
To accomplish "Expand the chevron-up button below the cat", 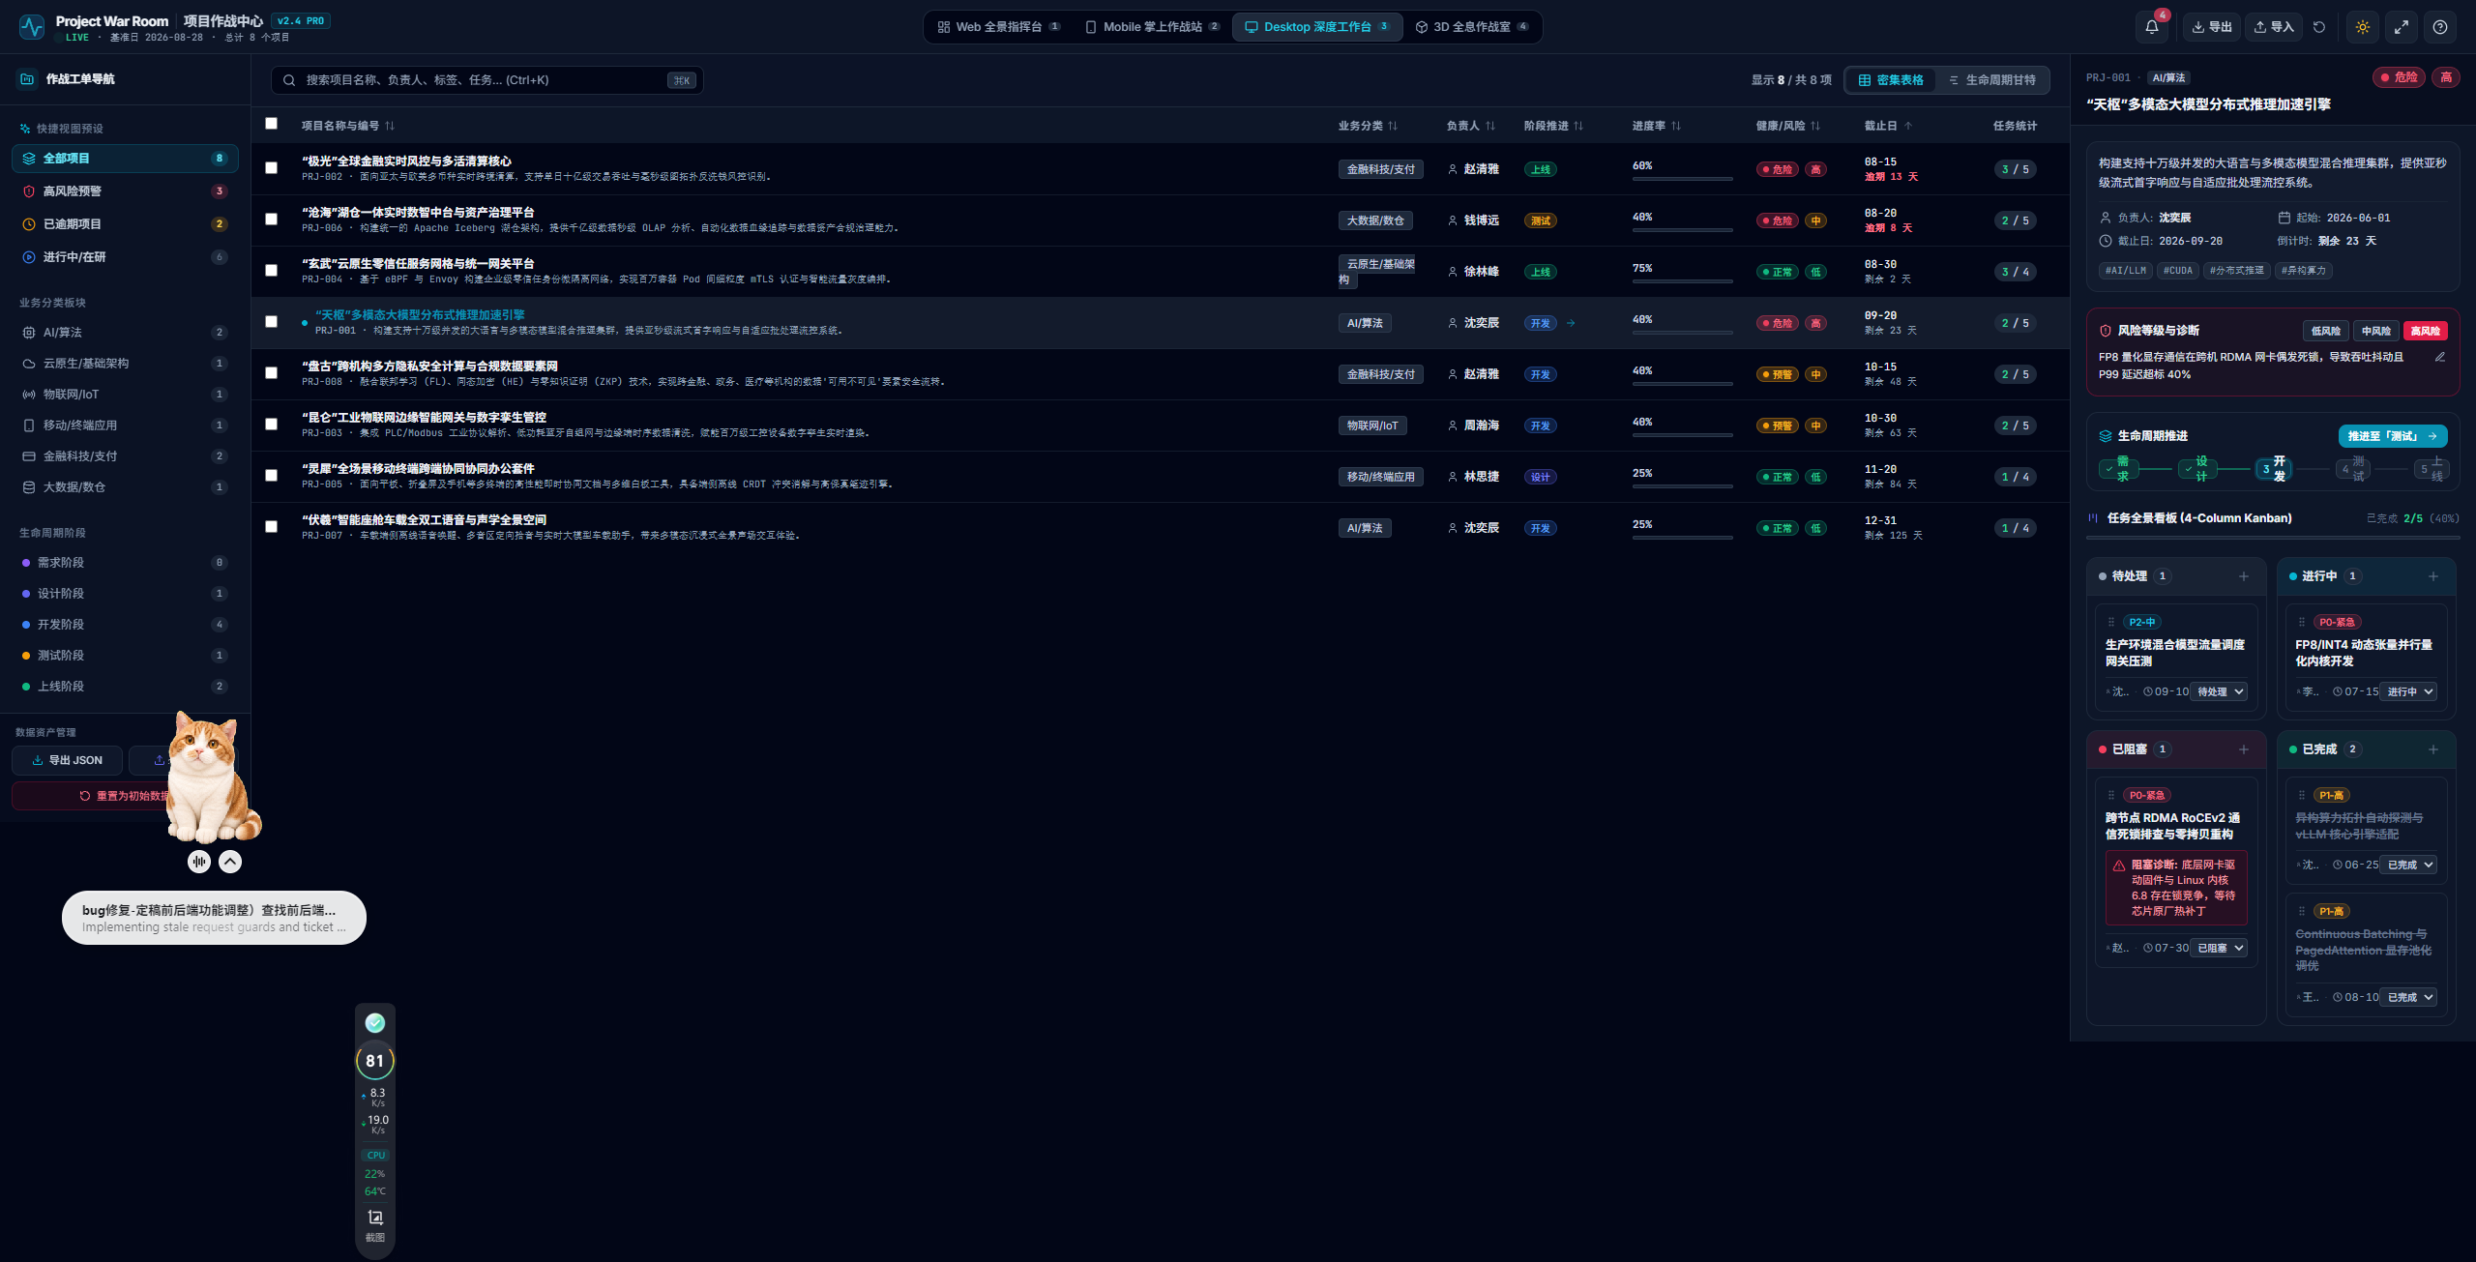I will 230,862.
